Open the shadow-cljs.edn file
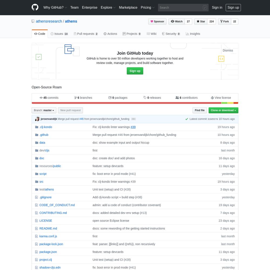This screenshot has height=270, width=270. point(50,267)
